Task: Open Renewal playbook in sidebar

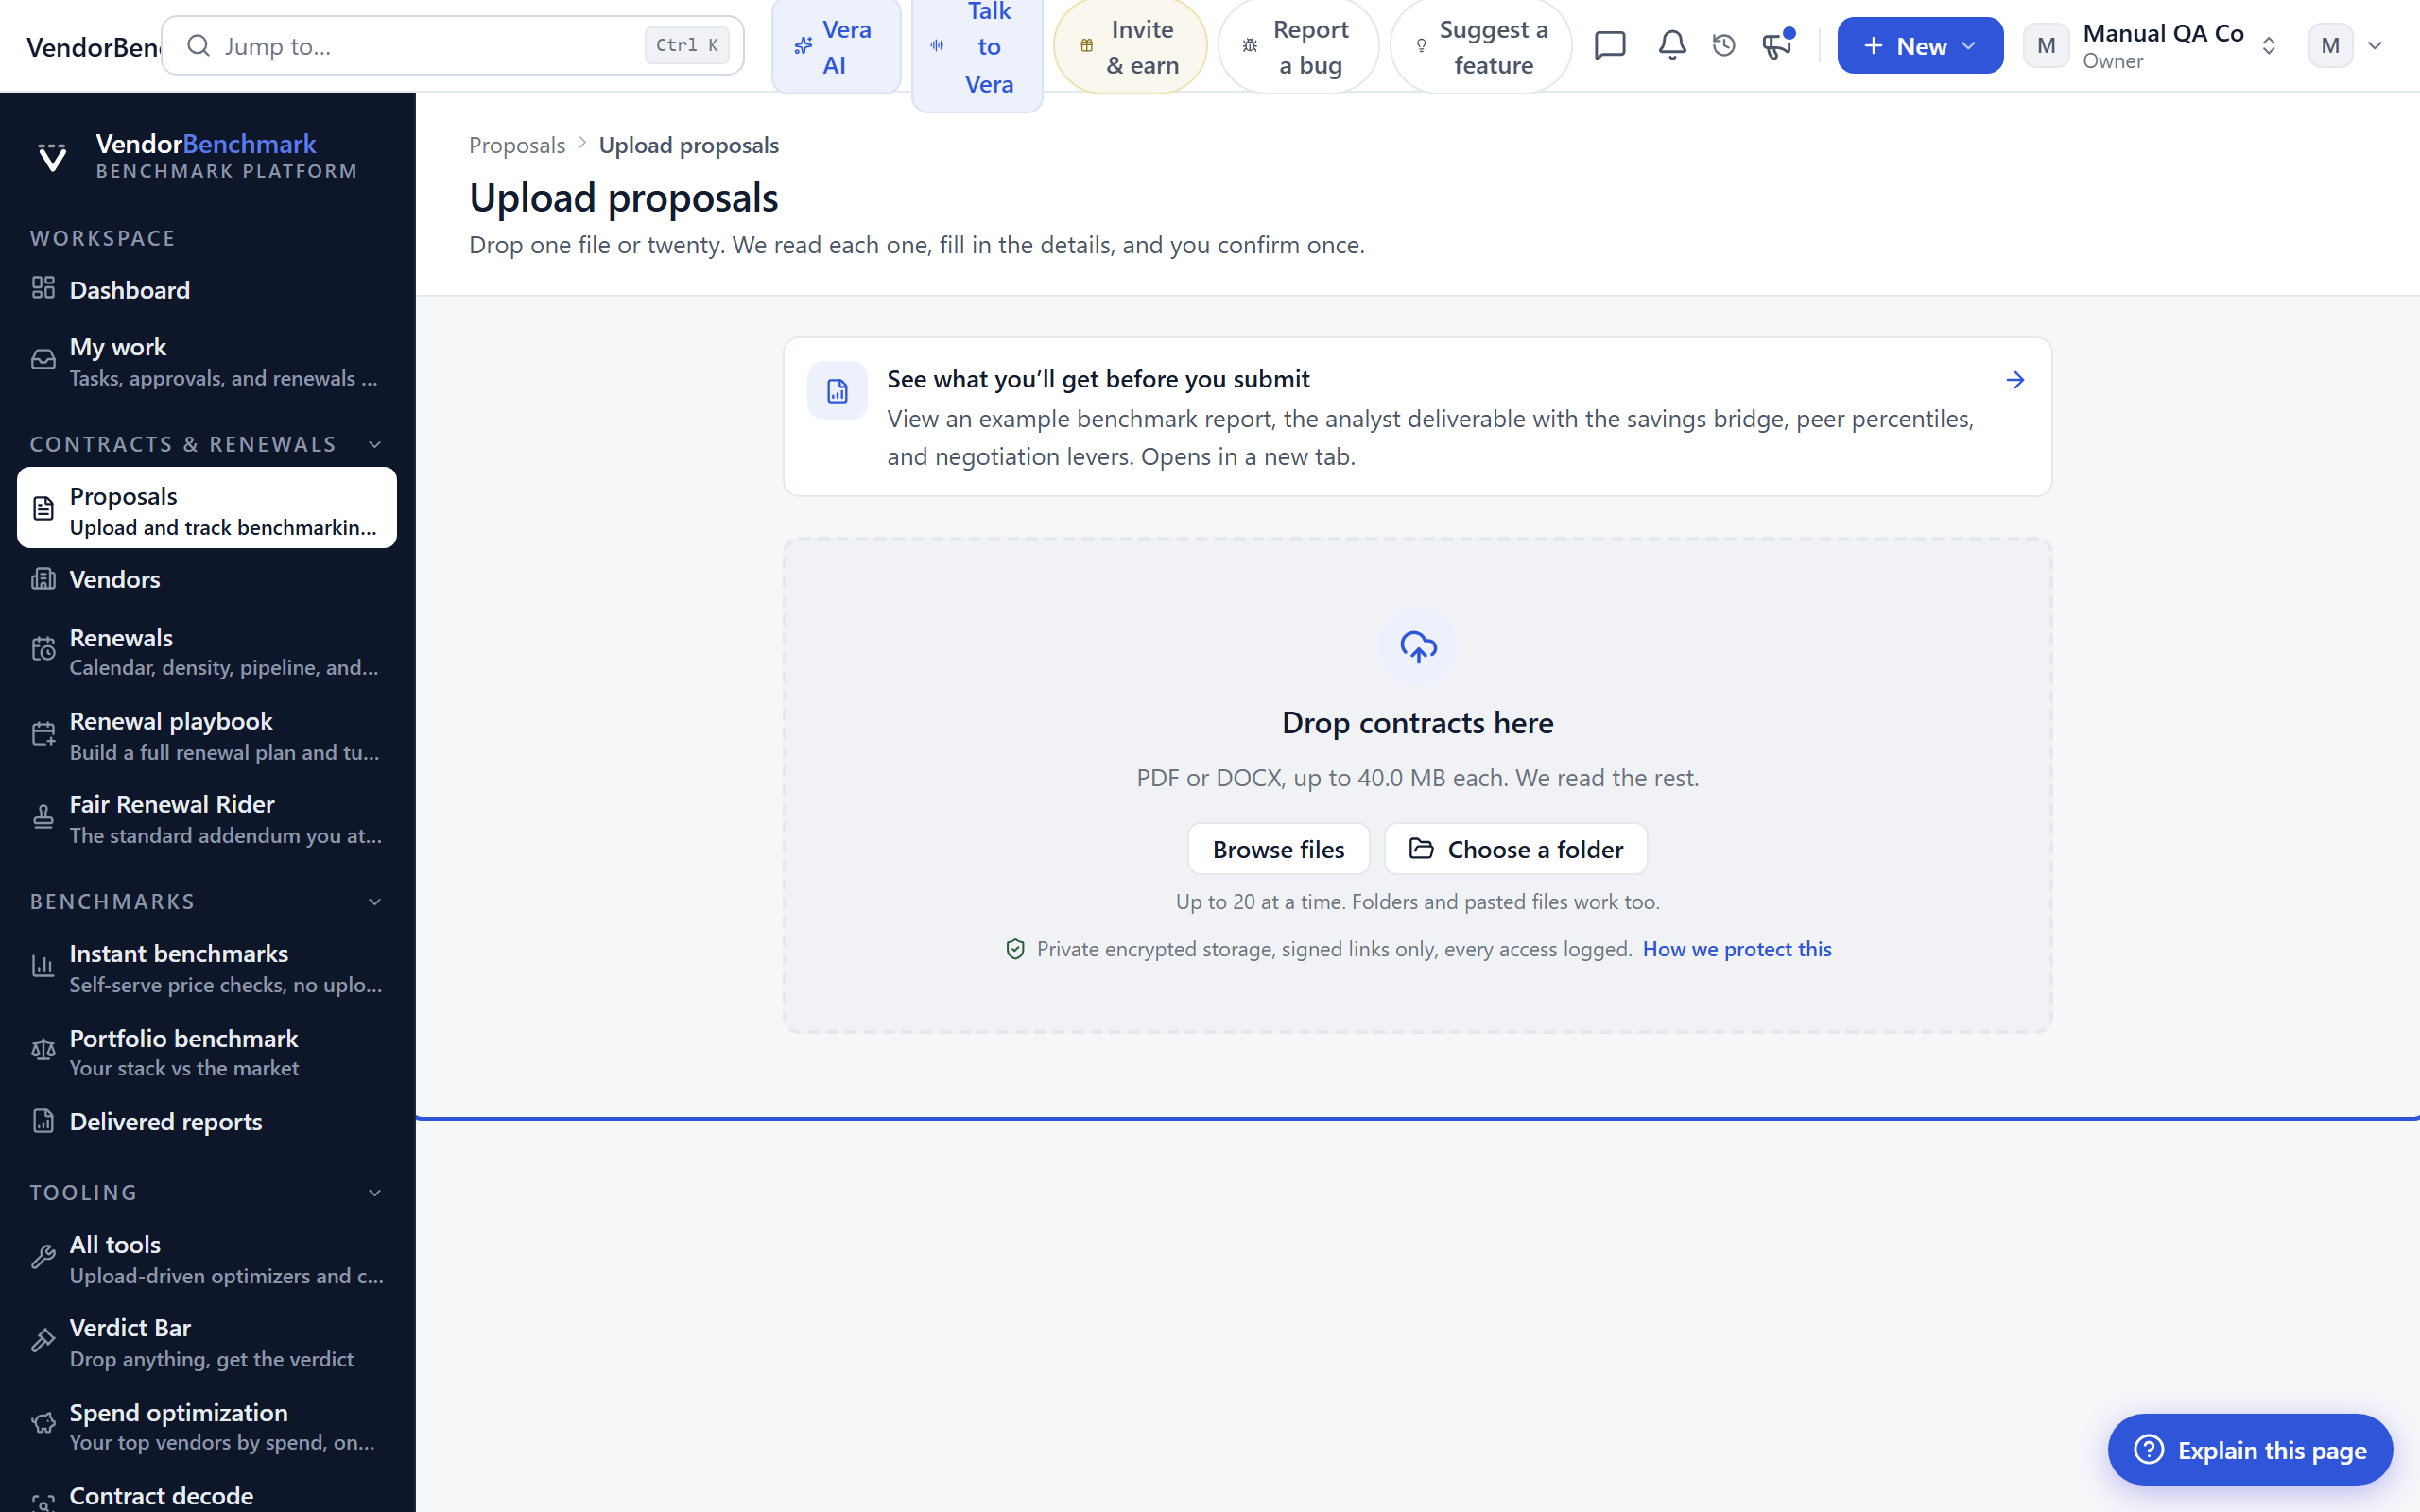Action: click(207, 735)
